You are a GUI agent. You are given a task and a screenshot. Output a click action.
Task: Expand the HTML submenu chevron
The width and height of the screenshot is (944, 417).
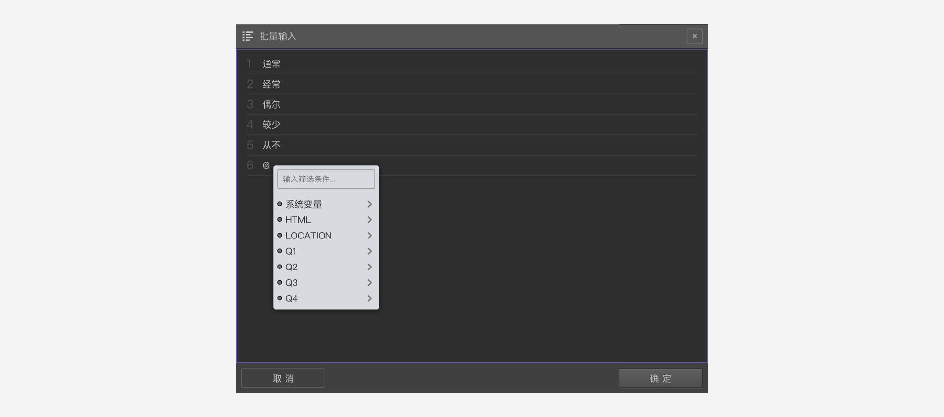[x=370, y=220]
